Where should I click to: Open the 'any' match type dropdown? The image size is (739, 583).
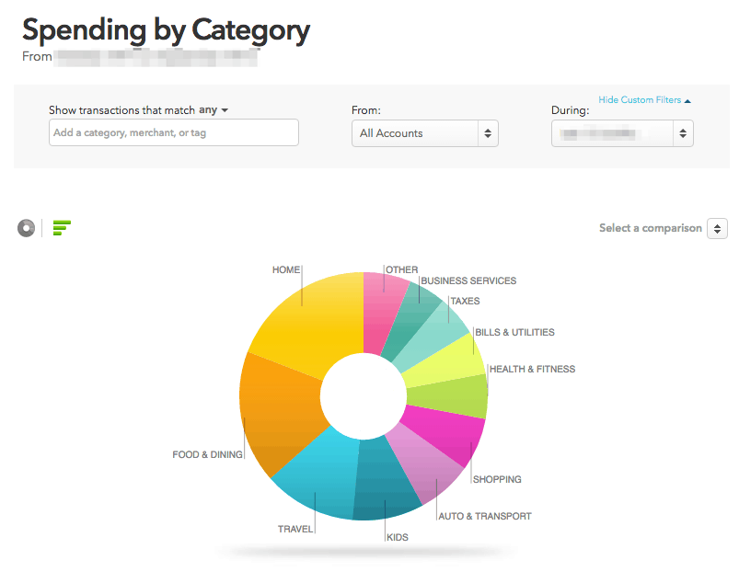point(213,110)
